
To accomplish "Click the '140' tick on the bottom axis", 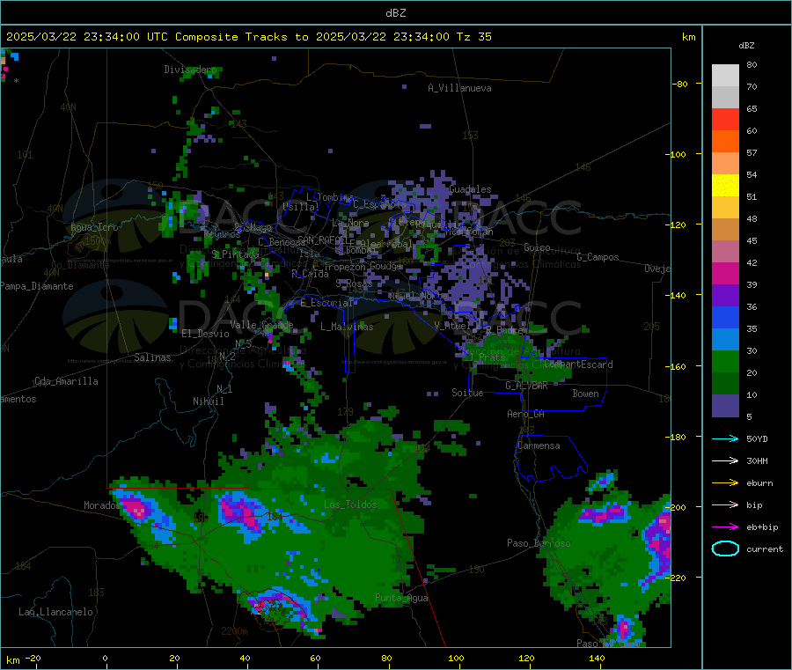I will click(597, 658).
